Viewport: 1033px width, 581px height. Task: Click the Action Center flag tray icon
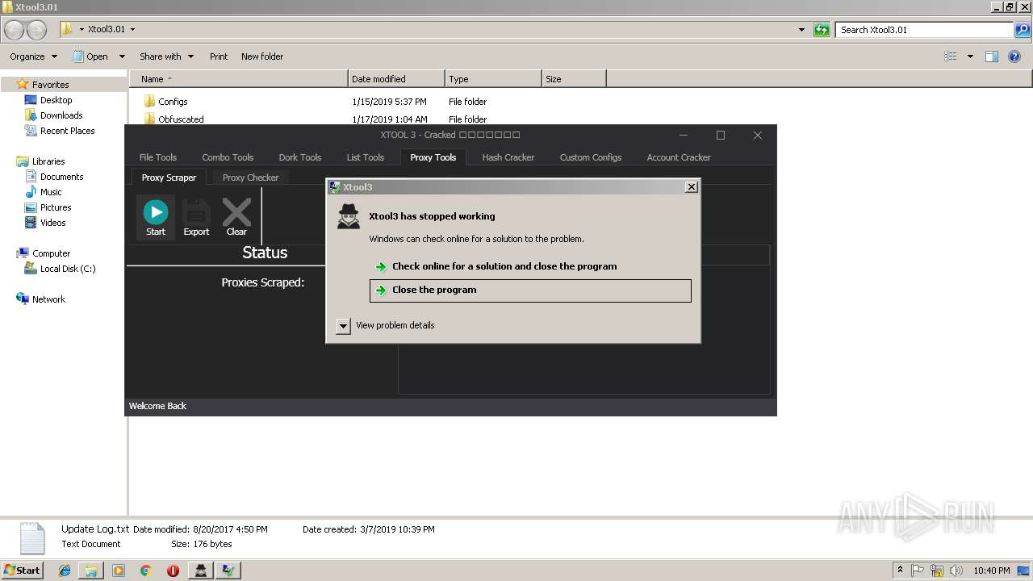point(918,571)
